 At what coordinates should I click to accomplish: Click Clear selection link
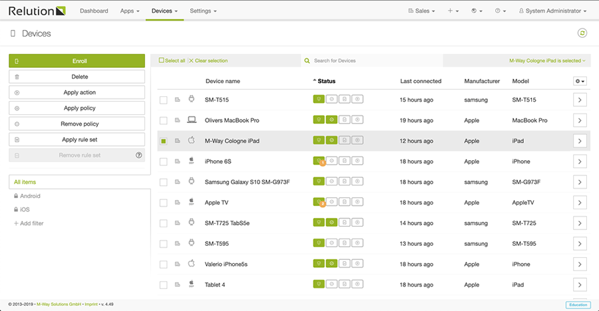tap(208, 60)
